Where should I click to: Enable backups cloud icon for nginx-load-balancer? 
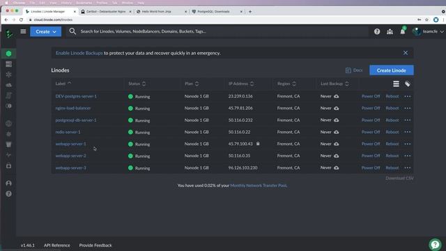336,109
